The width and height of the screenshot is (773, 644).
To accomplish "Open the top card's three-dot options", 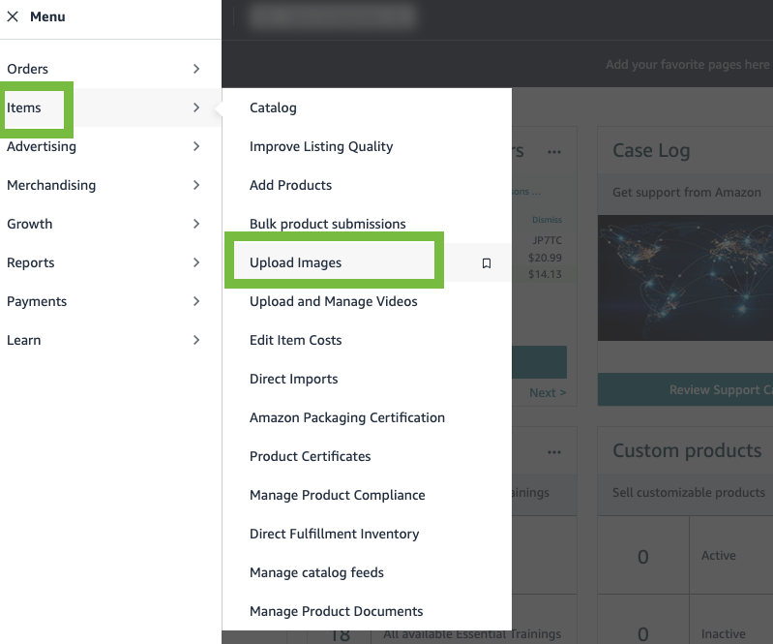I will 554,151.
